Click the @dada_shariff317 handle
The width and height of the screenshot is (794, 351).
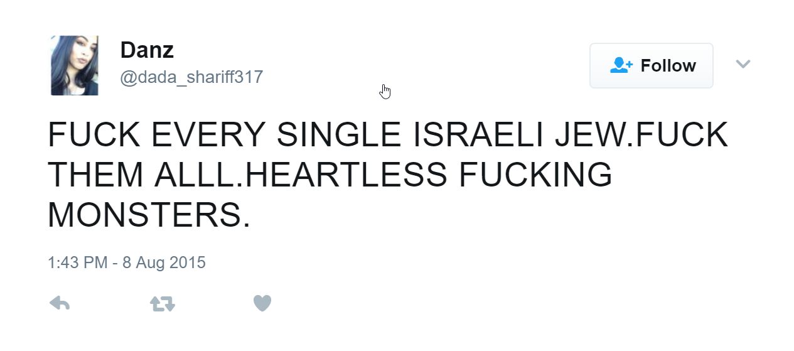[191, 78]
